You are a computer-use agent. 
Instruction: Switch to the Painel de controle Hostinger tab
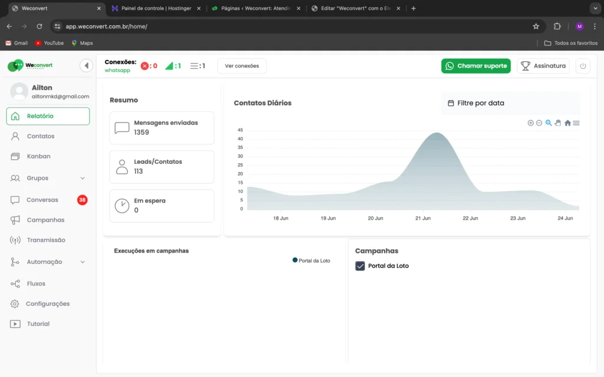click(x=156, y=8)
